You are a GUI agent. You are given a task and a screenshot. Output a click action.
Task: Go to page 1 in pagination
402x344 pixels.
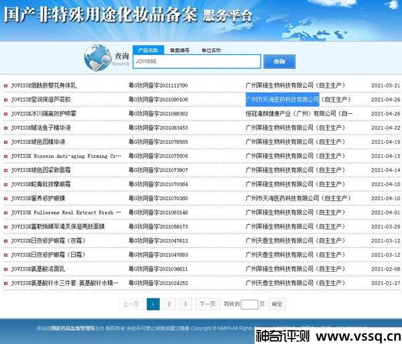(153, 304)
